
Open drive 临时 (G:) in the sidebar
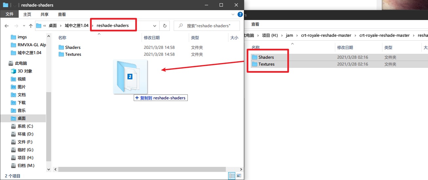click(x=26, y=150)
